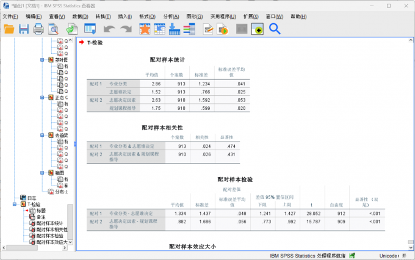
Task: Open the 格式(O) menu
Action: (x=148, y=16)
